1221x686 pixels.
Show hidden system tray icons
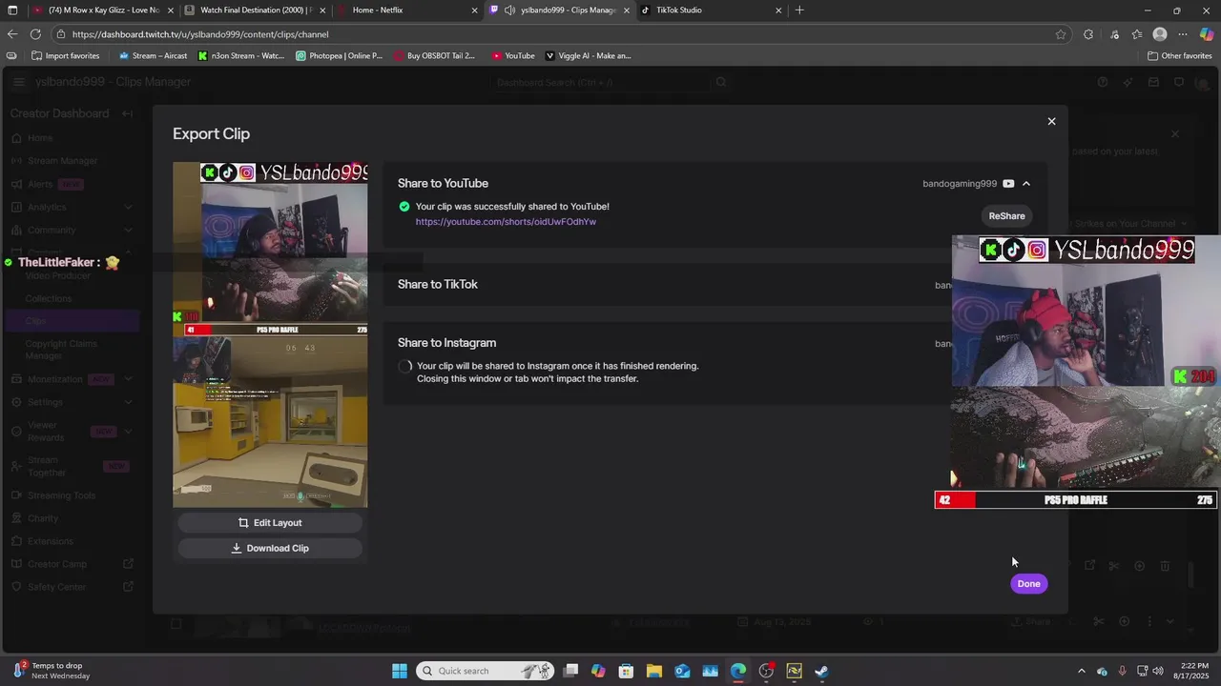click(x=1082, y=671)
